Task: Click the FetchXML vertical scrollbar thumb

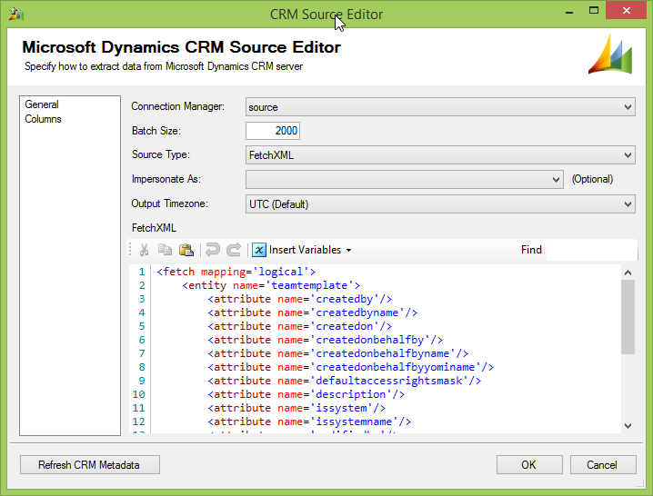Action: tap(628, 317)
